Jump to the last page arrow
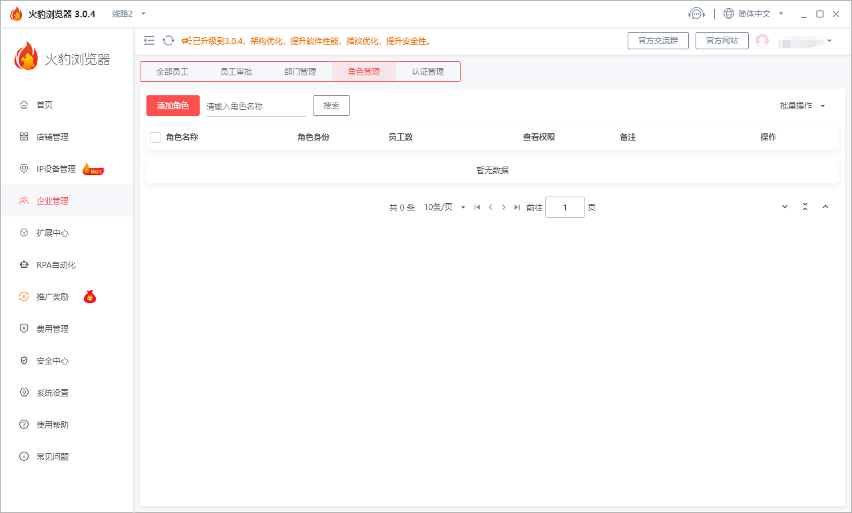Viewport: 852px width, 513px height. (517, 207)
